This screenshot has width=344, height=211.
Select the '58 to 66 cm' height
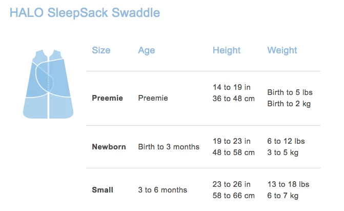233,196
